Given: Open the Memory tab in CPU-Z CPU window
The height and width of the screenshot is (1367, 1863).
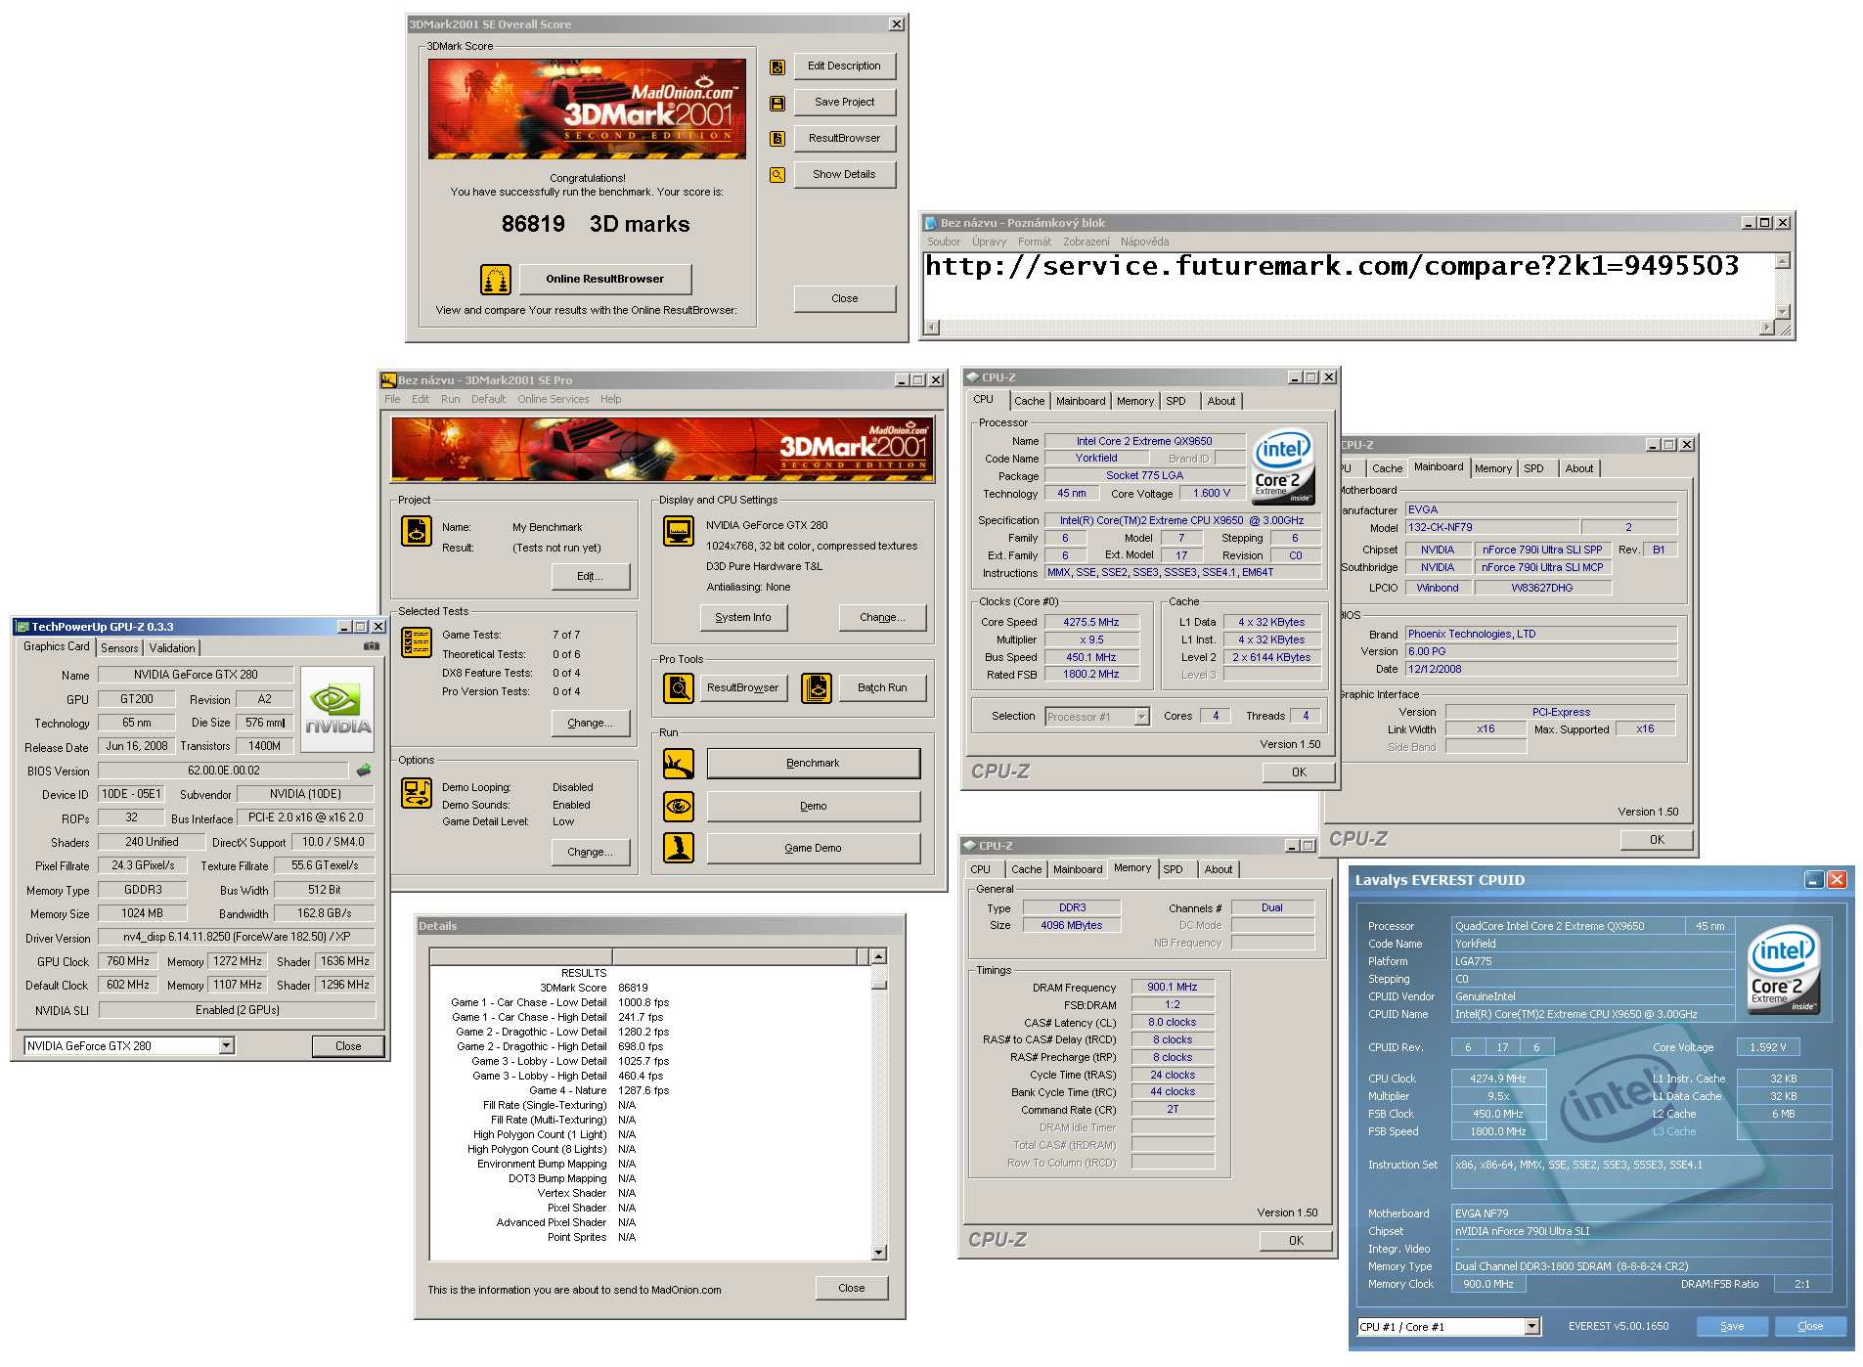Looking at the screenshot, I should pyautogui.click(x=1134, y=401).
